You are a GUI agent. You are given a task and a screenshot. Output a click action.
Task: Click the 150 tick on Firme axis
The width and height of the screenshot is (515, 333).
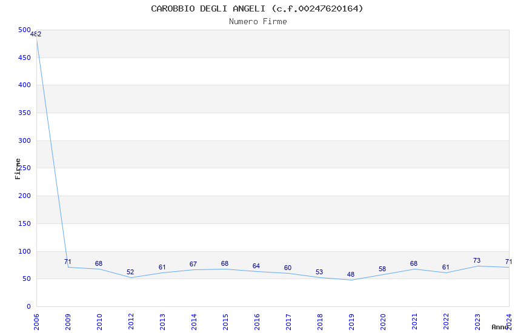point(25,224)
